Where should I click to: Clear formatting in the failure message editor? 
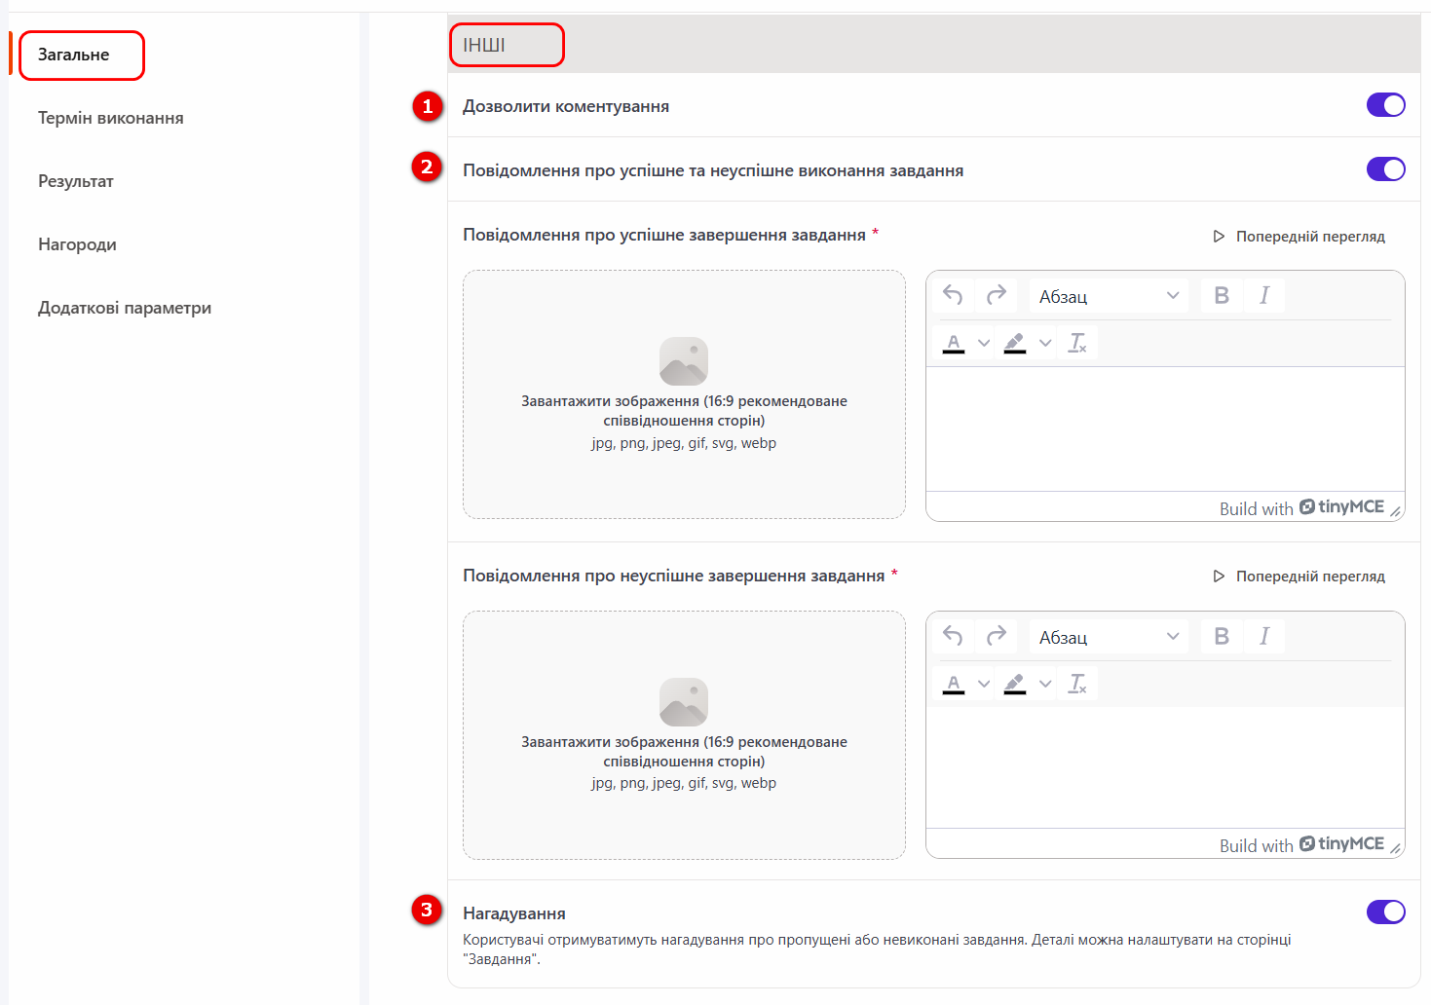point(1077,684)
